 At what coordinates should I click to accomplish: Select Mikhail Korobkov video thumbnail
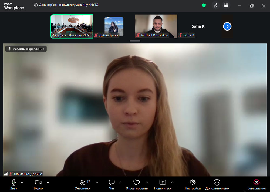(156, 26)
